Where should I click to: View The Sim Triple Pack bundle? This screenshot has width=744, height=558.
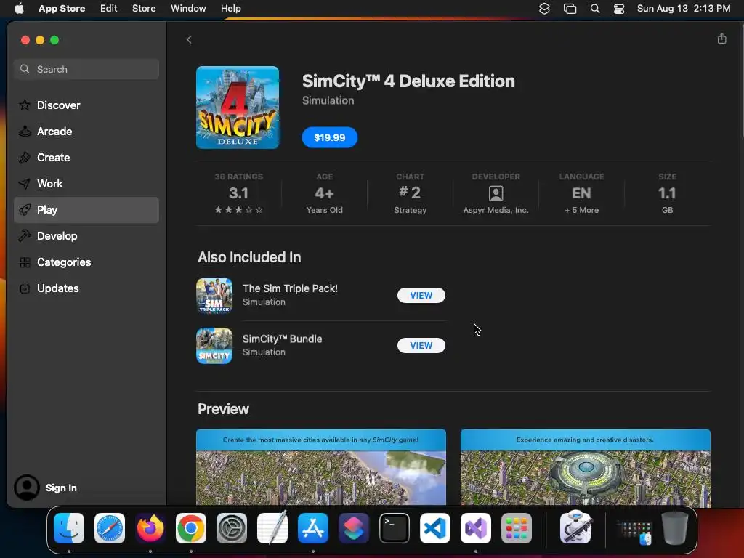pyautogui.click(x=421, y=295)
